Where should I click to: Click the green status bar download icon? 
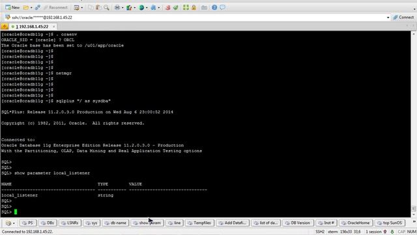392,232
